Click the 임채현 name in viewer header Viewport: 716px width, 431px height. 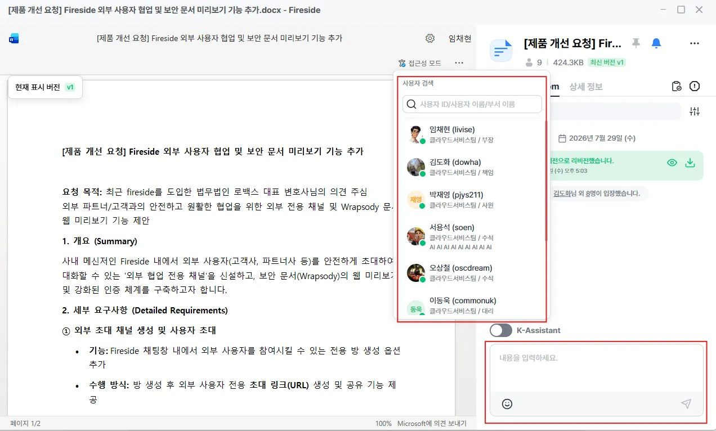(460, 38)
